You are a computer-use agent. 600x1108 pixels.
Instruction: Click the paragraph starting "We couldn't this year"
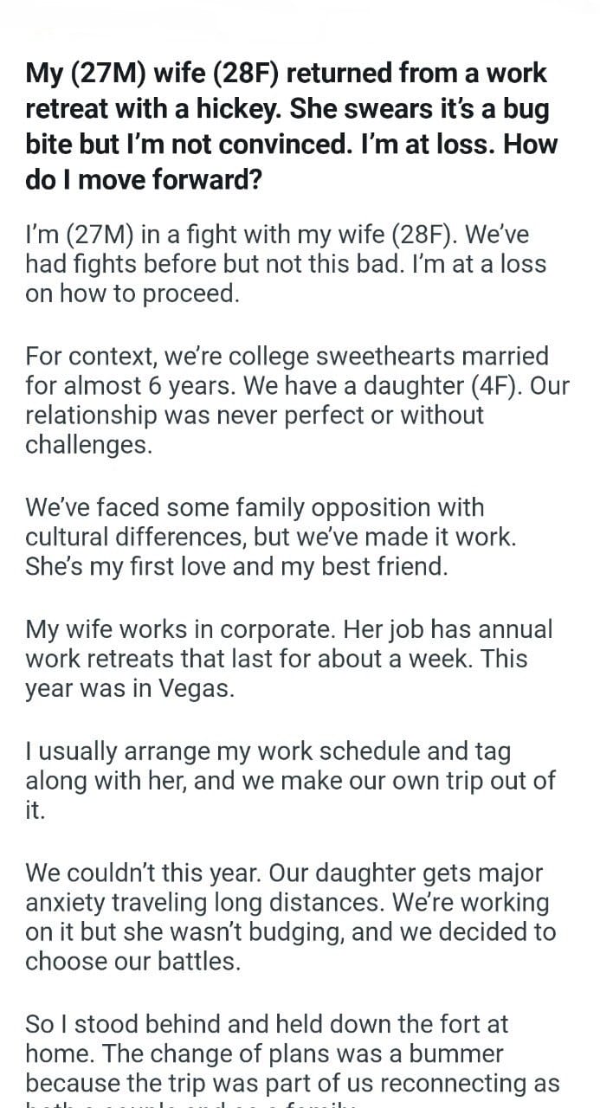click(x=289, y=916)
